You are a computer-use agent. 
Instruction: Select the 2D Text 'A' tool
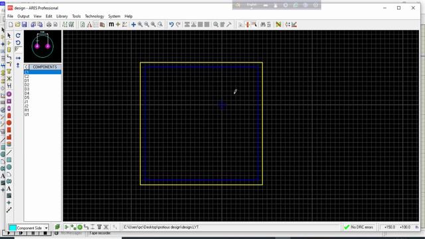pyautogui.click(x=9, y=189)
